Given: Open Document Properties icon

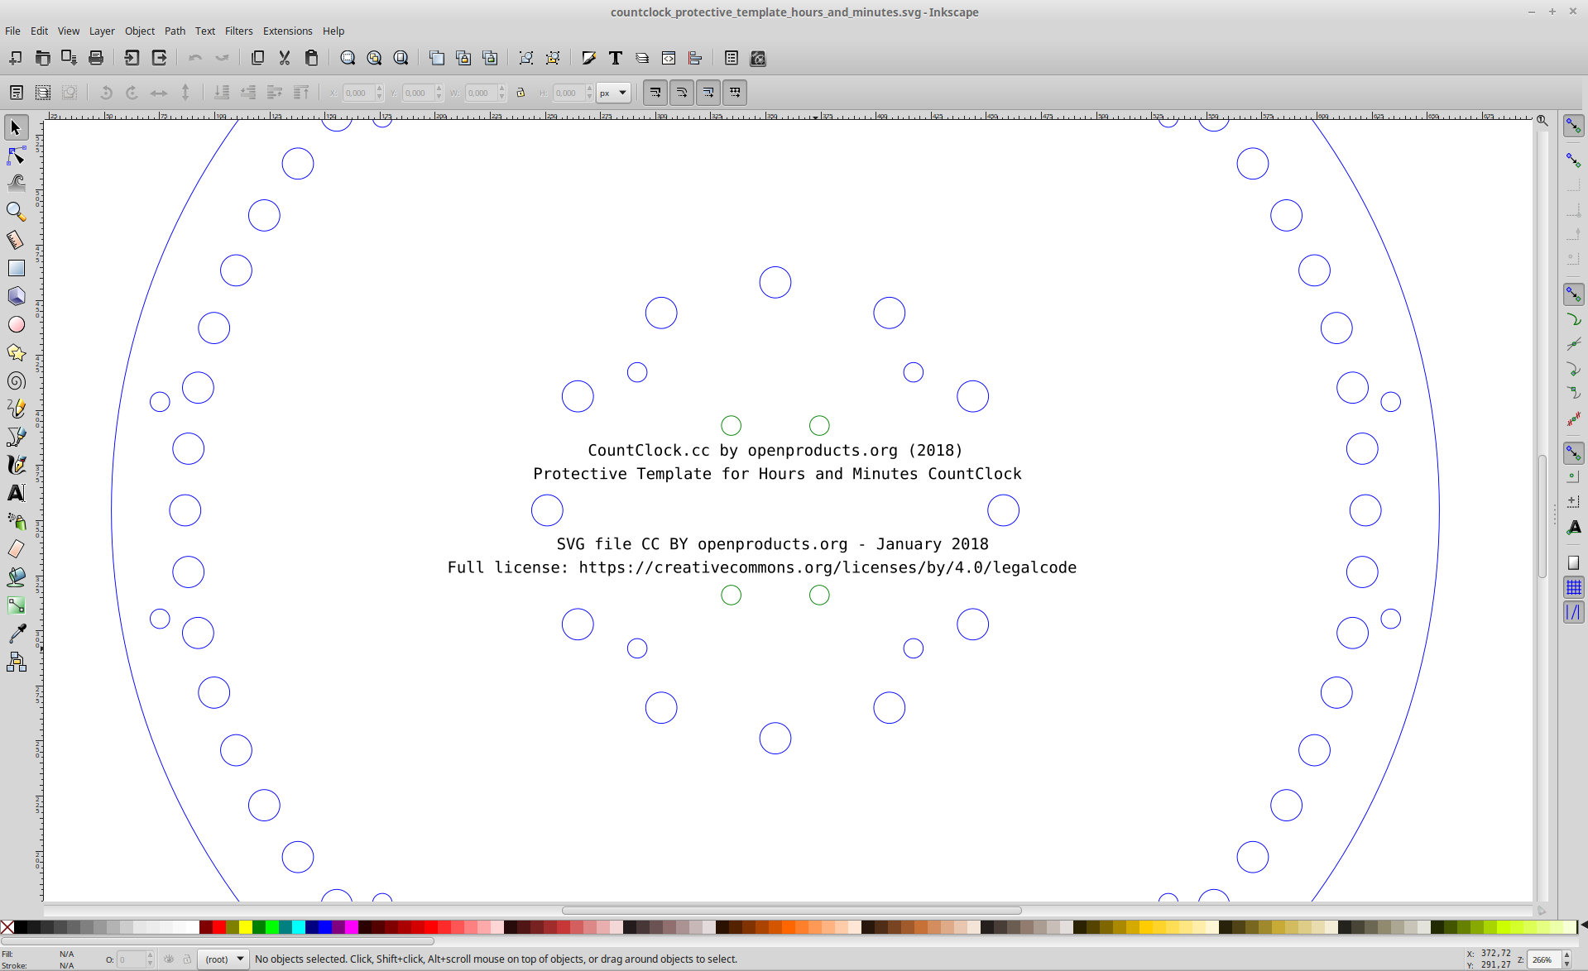Looking at the screenshot, I should click(731, 58).
